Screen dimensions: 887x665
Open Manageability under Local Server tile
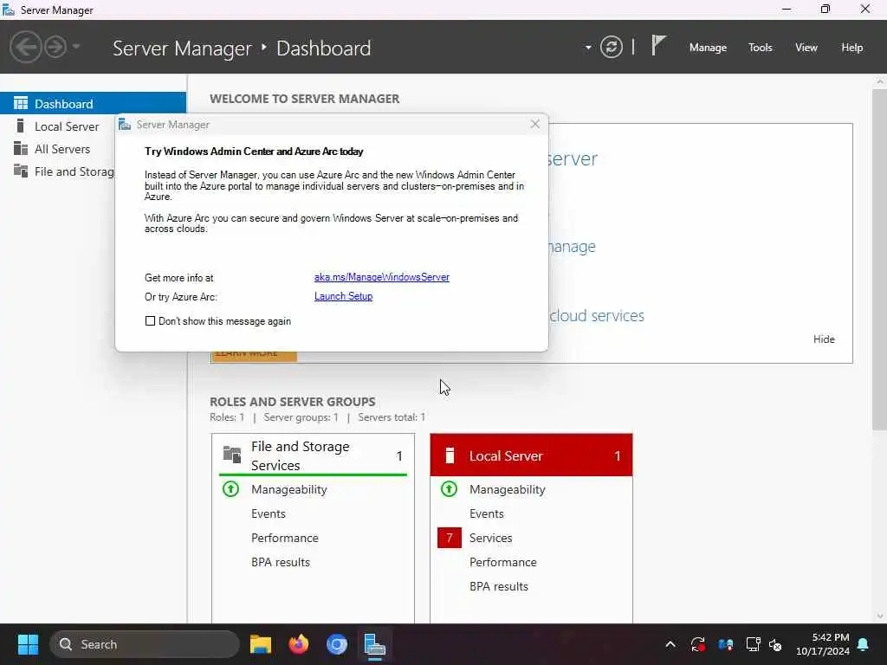(508, 490)
